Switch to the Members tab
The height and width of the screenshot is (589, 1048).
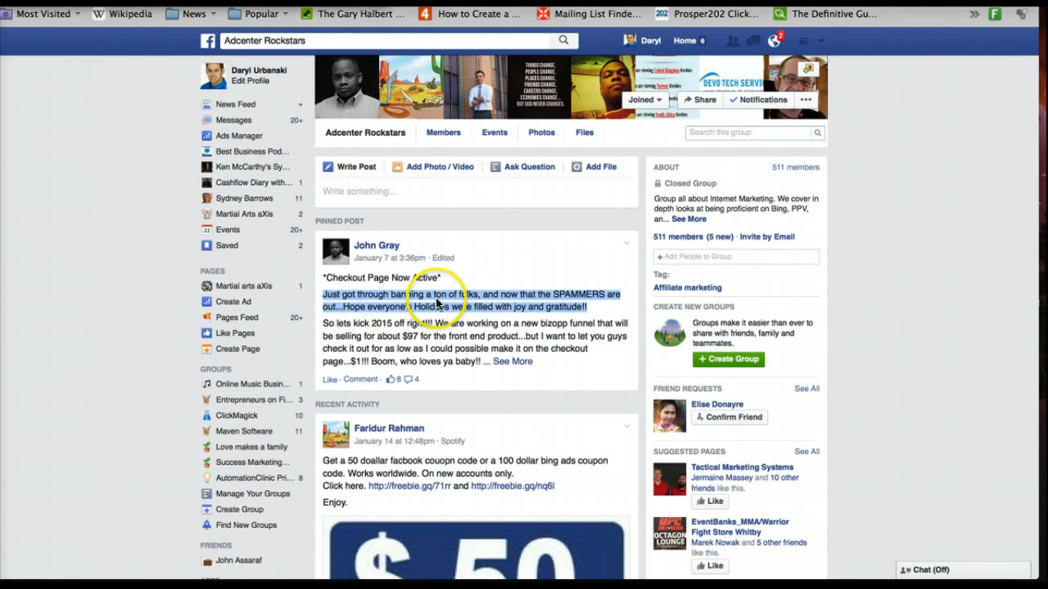coord(443,133)
